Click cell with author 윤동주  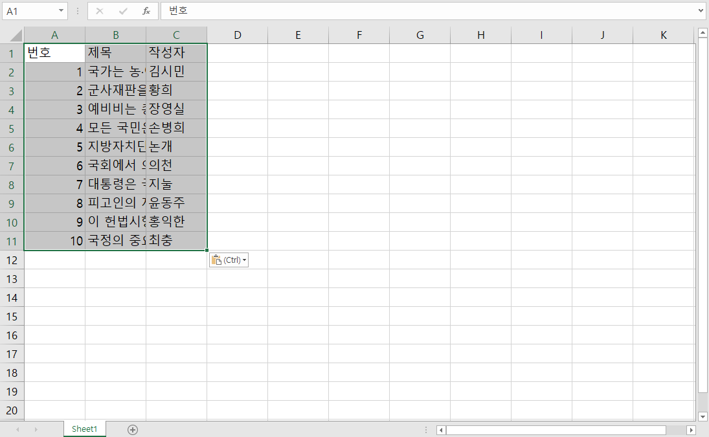(x=176, y=203)
